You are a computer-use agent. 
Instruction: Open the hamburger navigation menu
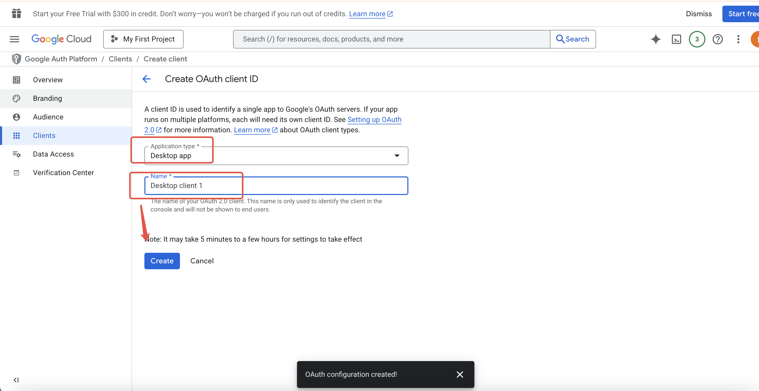pyautogui.click(x=14, y=39)
